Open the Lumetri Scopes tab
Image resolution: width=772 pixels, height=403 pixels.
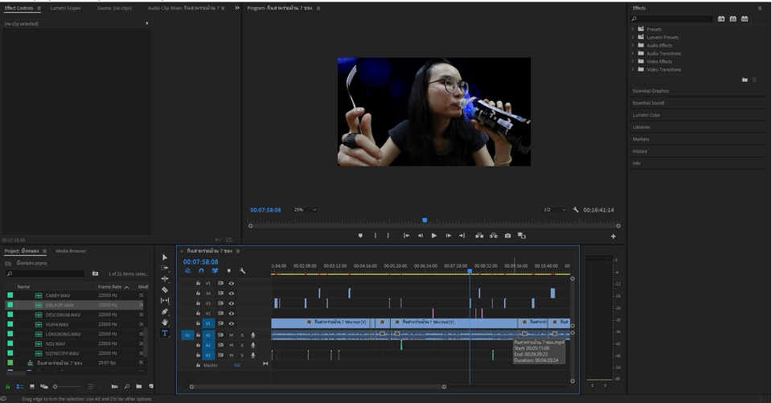(x=65, y=8)
